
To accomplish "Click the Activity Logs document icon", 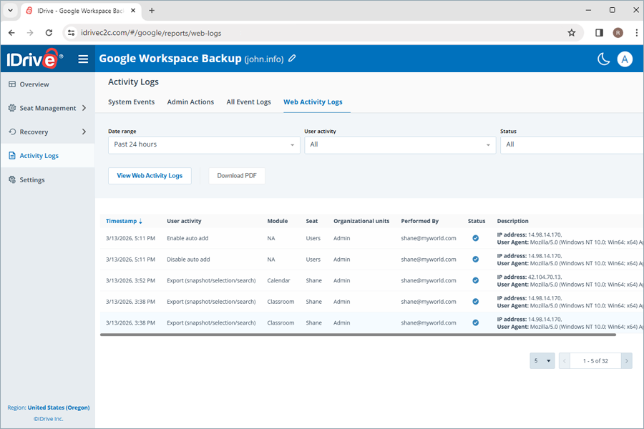I will click(13, 155).
